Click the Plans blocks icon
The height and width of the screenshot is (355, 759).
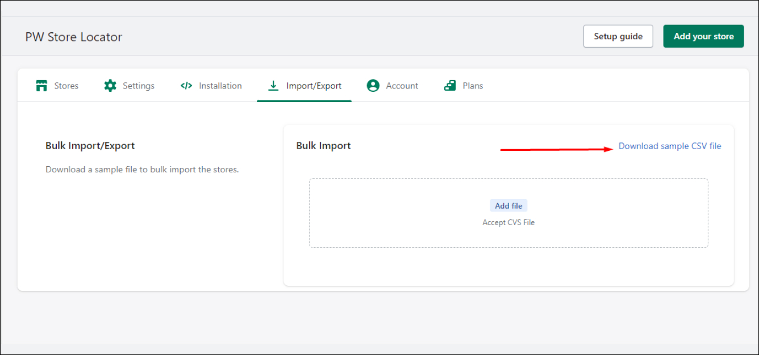tap(450, 86)
